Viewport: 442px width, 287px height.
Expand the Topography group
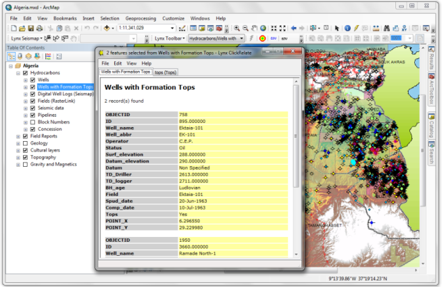18,158
